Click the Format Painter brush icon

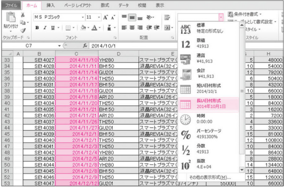[23, 30]
